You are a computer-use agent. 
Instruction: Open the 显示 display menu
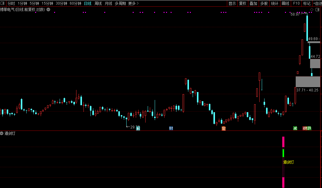click(232, 3)
